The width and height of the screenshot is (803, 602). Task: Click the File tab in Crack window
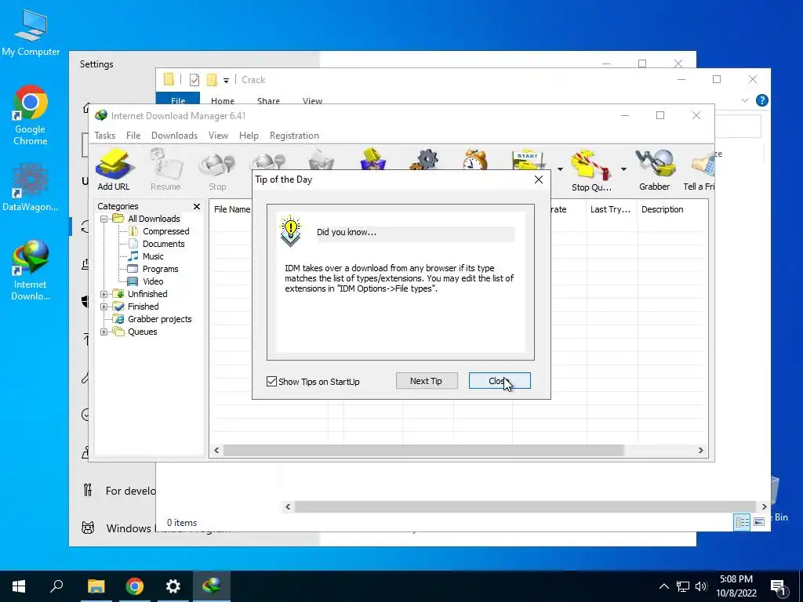point(178,100)
